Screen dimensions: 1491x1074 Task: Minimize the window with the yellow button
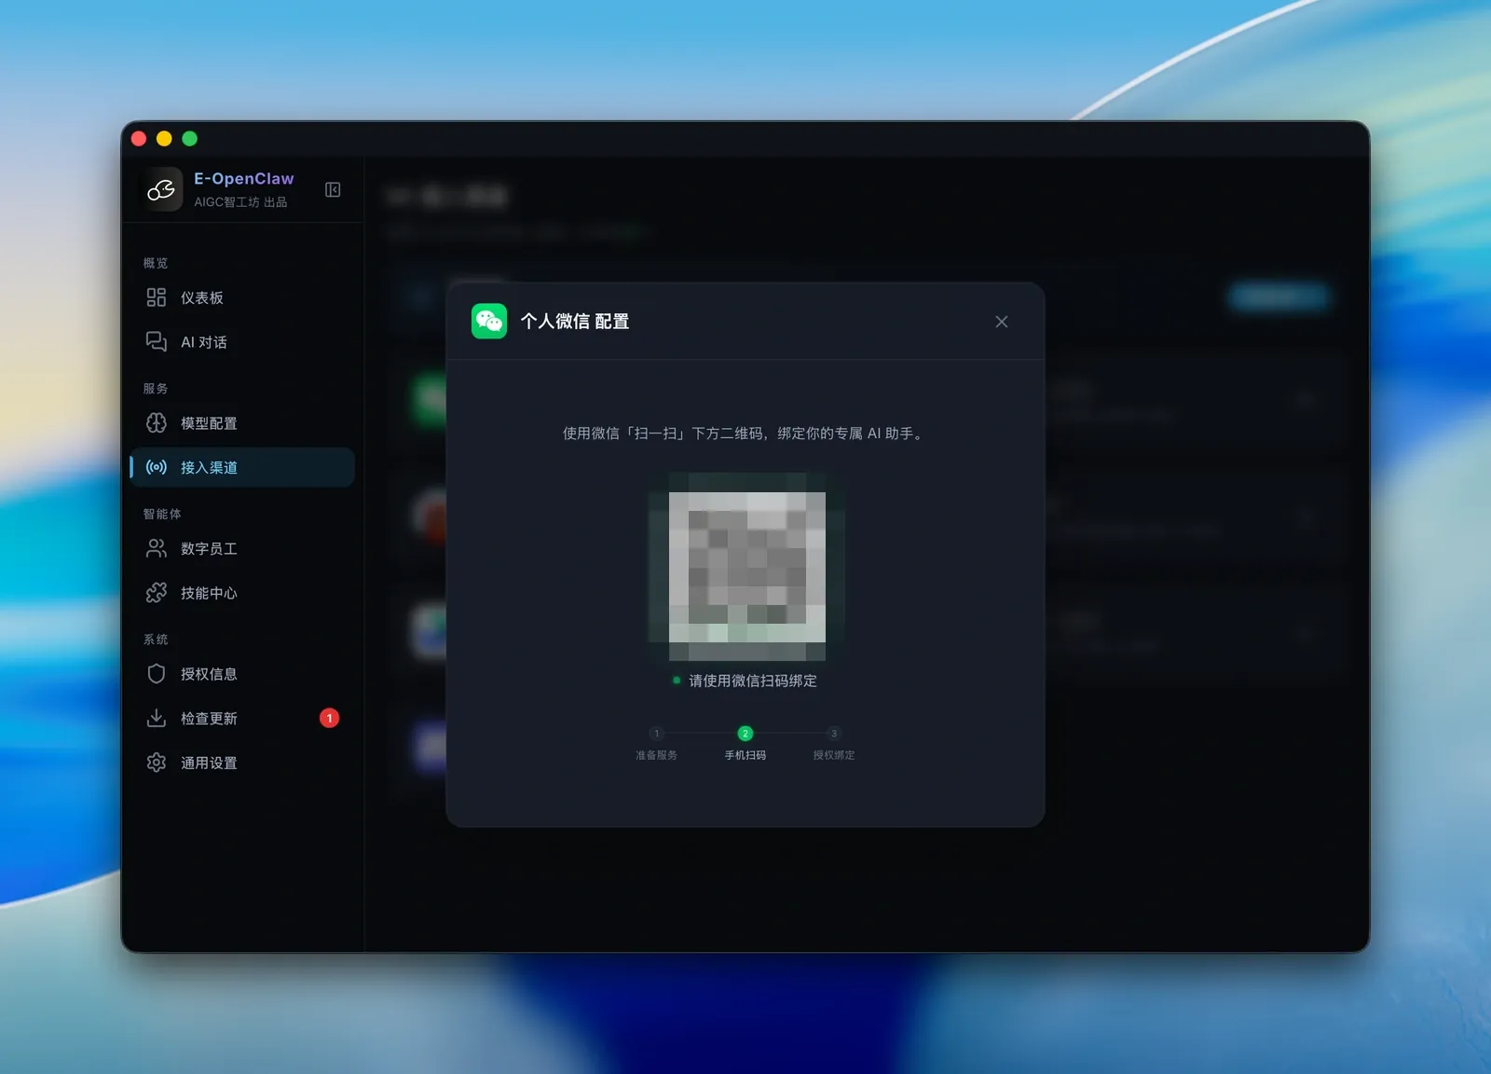pos(164,139)
